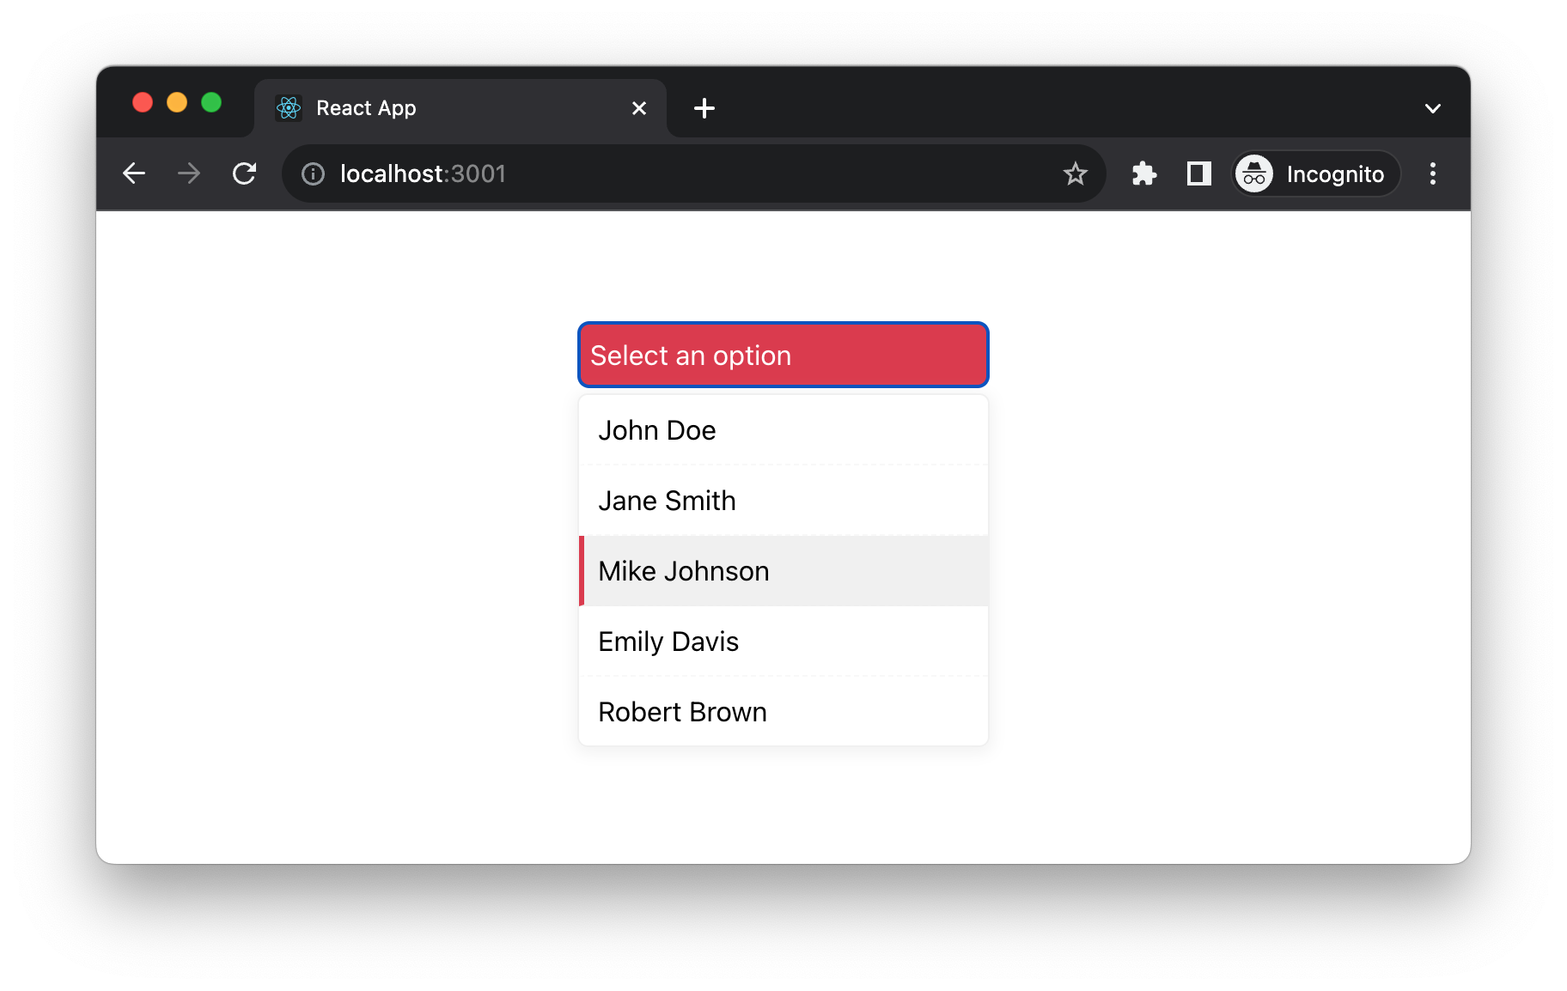Reload the page with the refresh icon

pos(245,173)
